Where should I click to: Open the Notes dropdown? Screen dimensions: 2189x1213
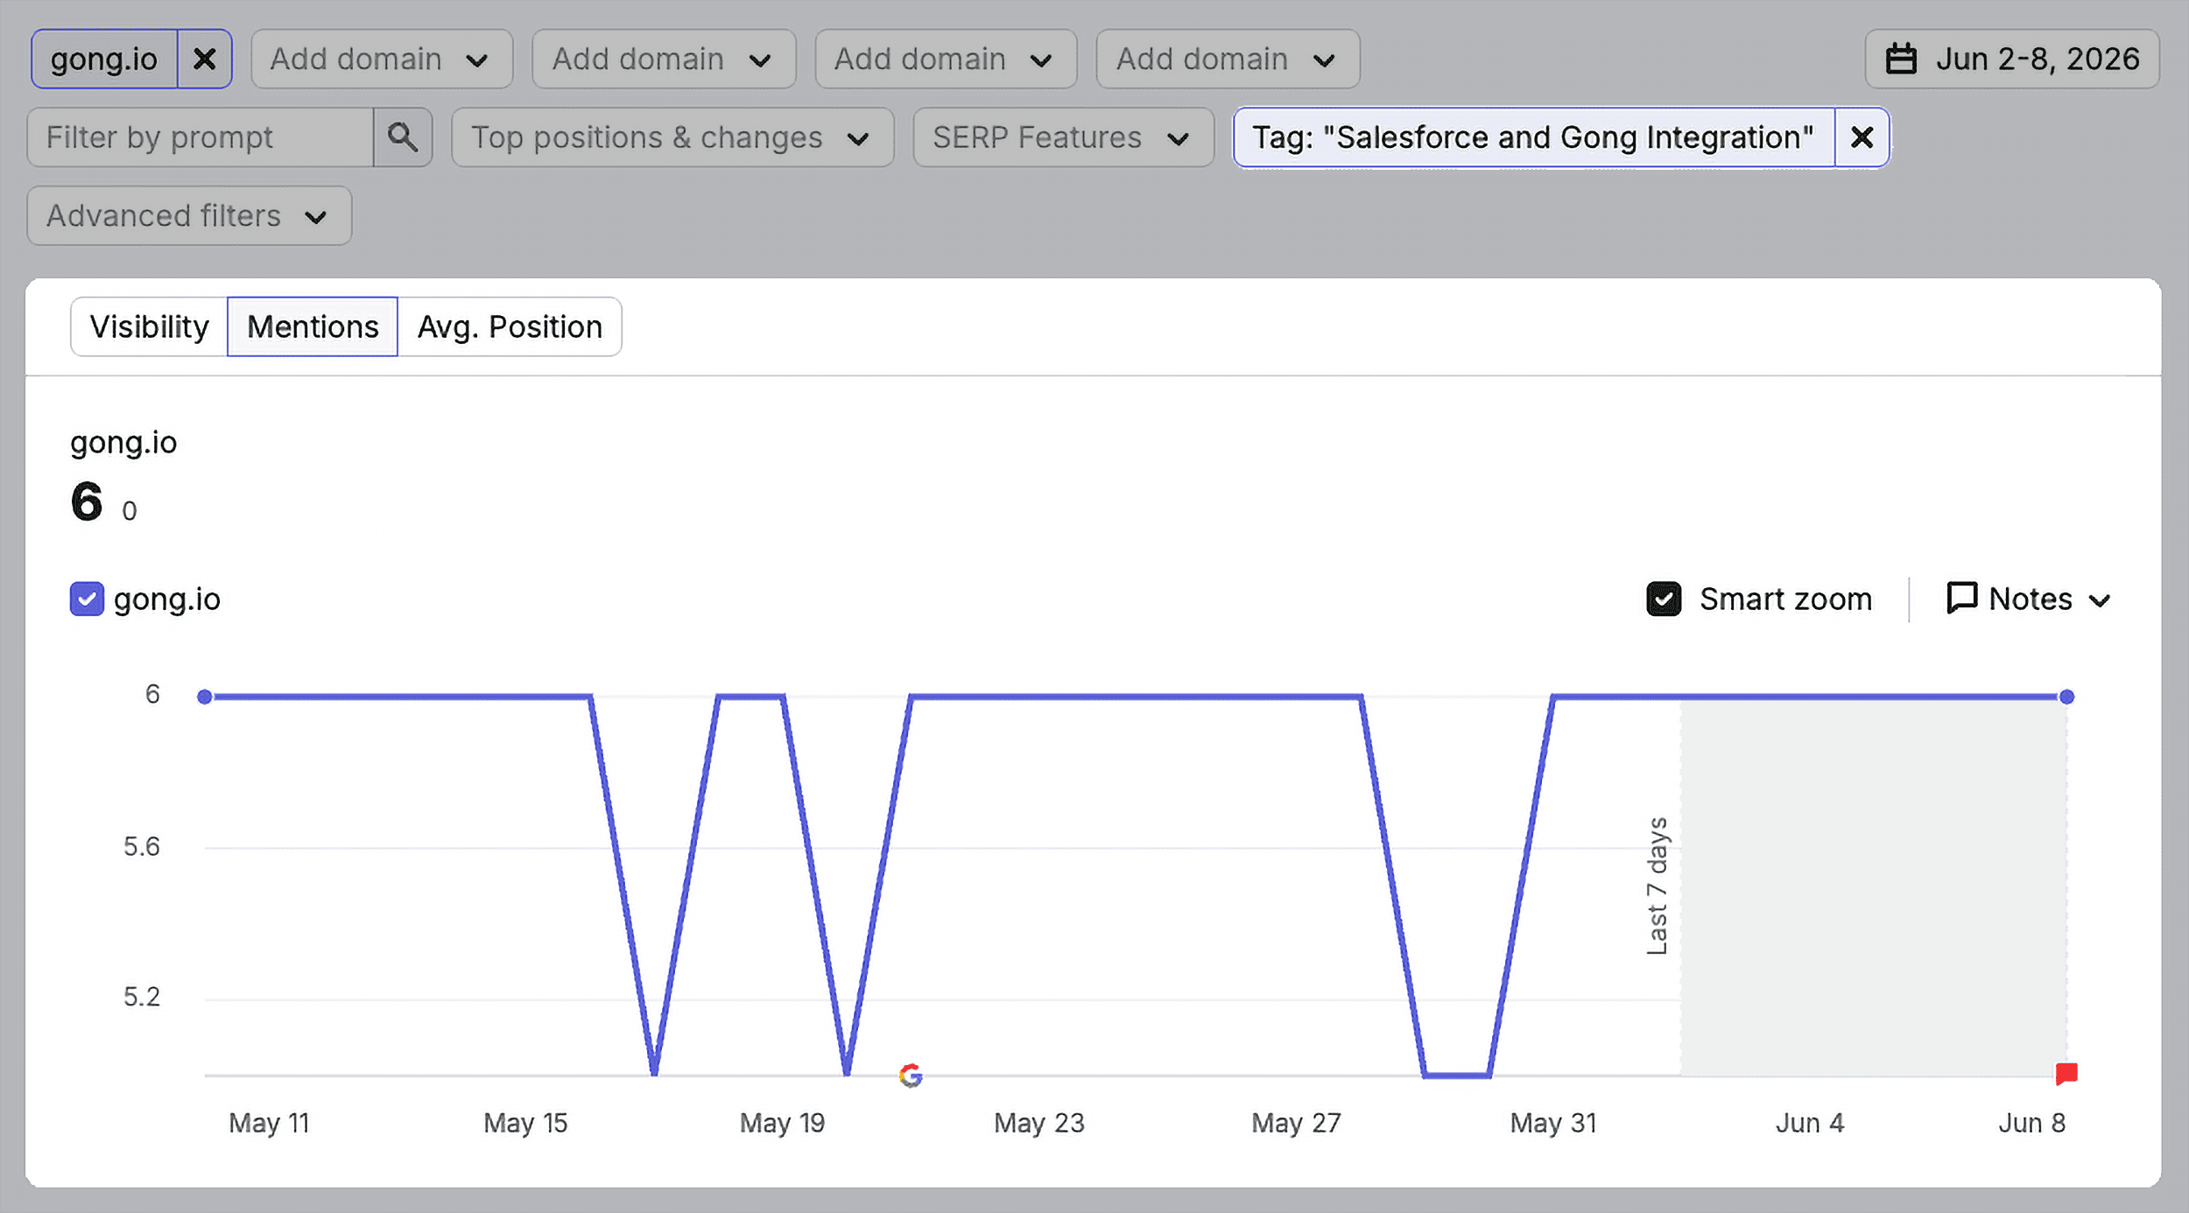(2029, 599)
